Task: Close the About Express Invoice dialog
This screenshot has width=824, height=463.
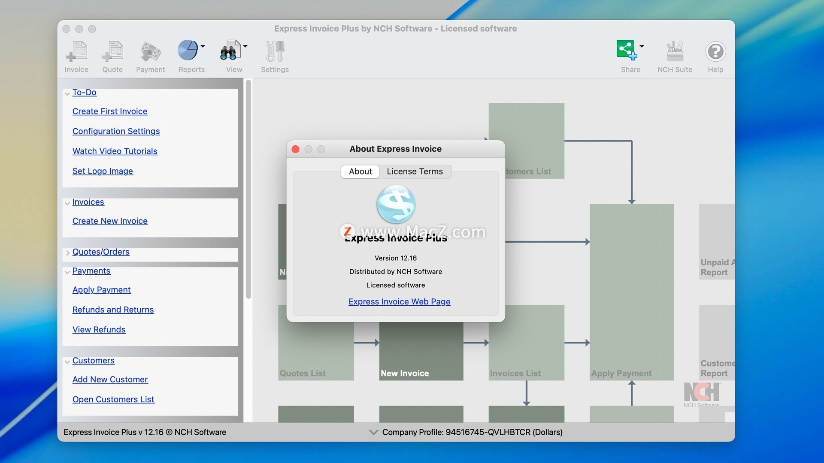Action: click(x=295, y=149)
